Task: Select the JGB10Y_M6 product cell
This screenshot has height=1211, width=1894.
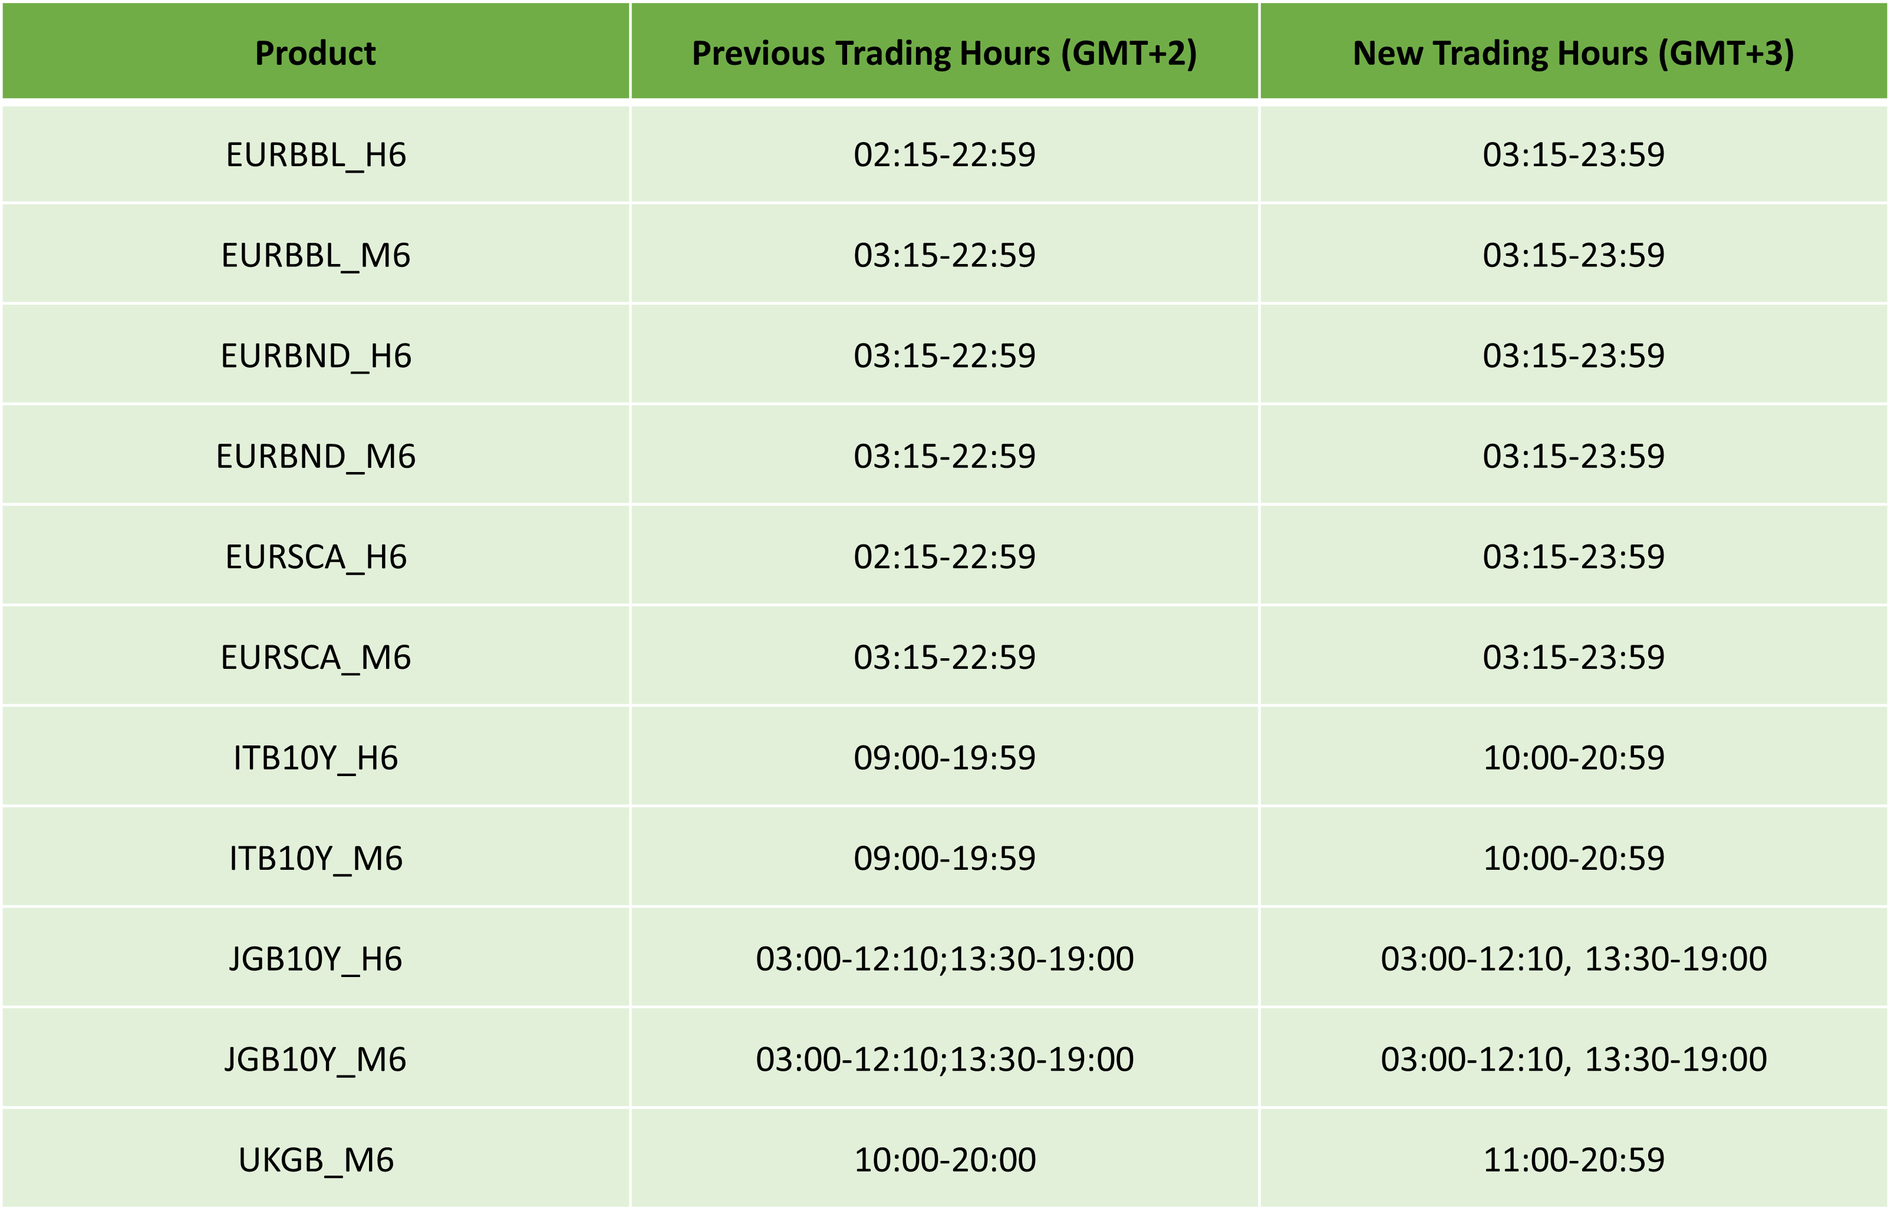Action: click(315, 1060)
